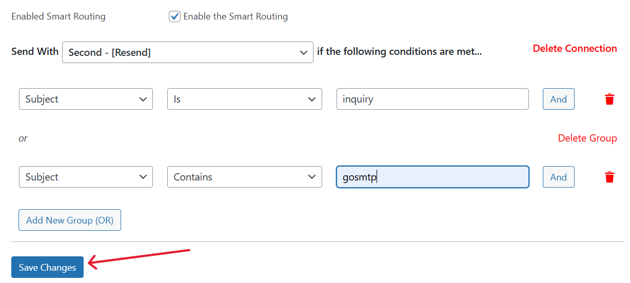The height and width of the screenshot is (283, 630).
Task: Click the 'inquiry' value input field
Action: [432, 99]
